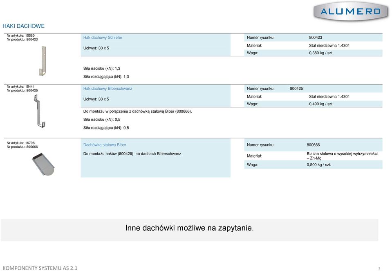Click the Numer rysunku label in the Schiefer row
392x271 pixels.
point(260,38)
